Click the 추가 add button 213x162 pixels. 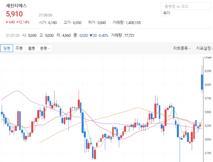(166, 13)
